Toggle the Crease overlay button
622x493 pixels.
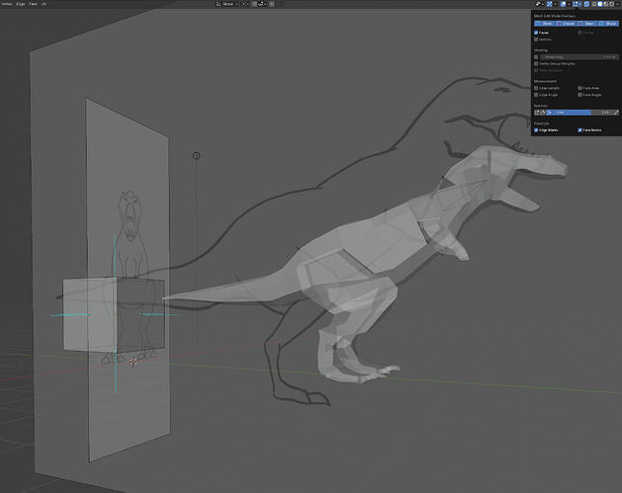pyautogui.click(x=566, y=24)
